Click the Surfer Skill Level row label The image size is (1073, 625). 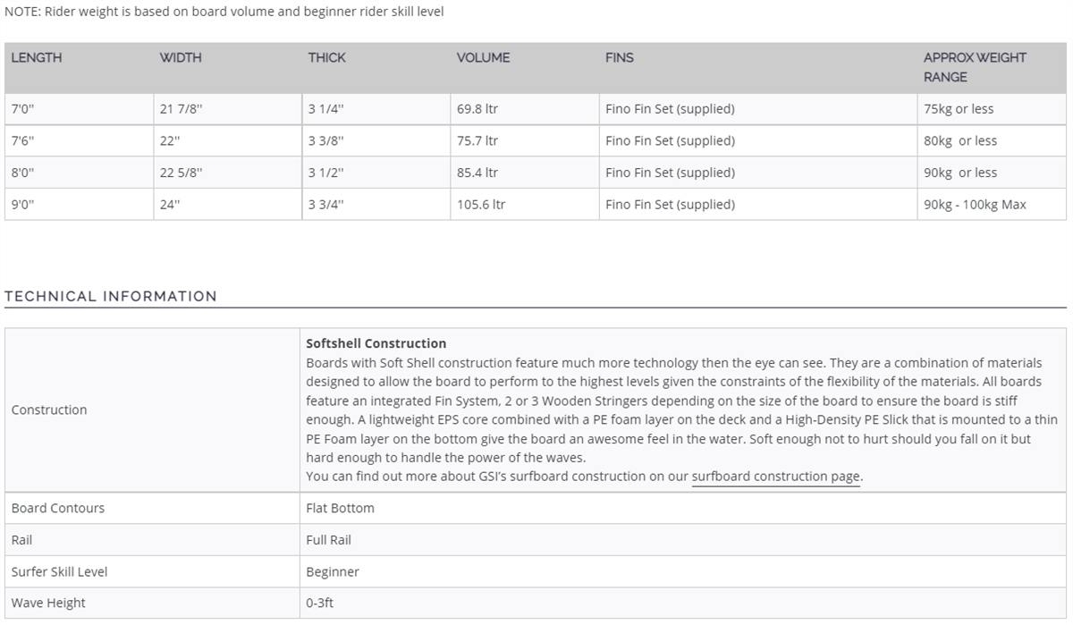60,571
